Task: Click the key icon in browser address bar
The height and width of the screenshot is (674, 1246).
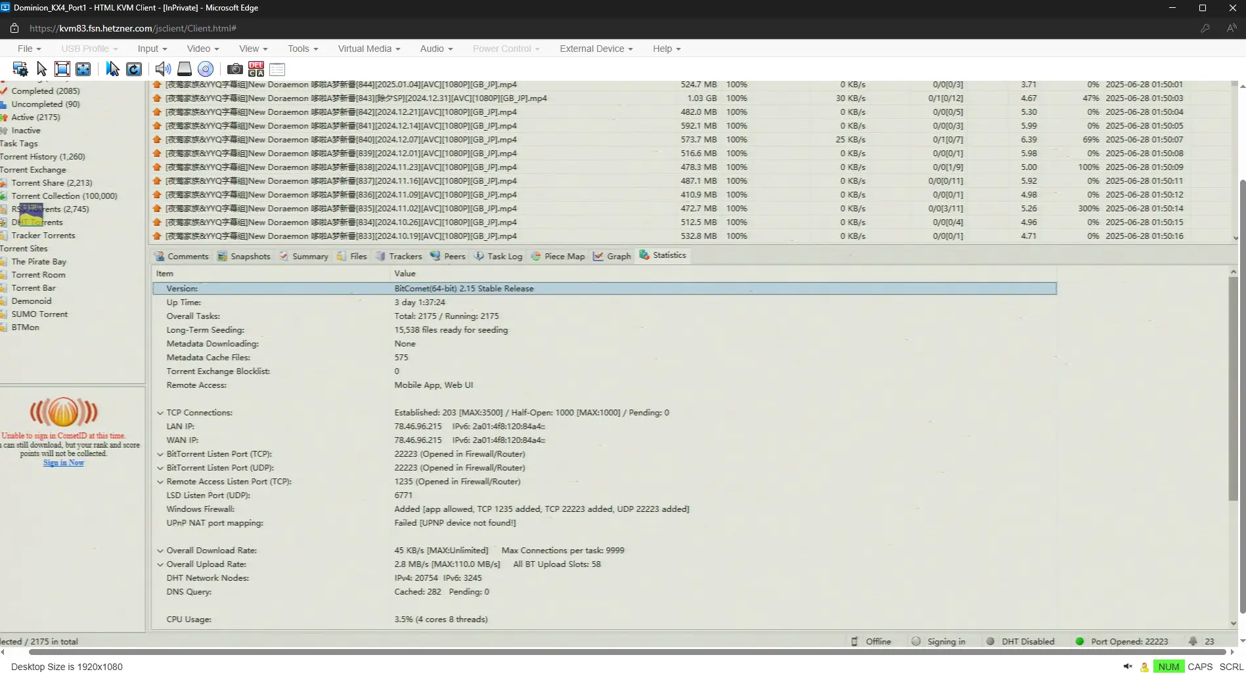Action: tap(1205, 28)
